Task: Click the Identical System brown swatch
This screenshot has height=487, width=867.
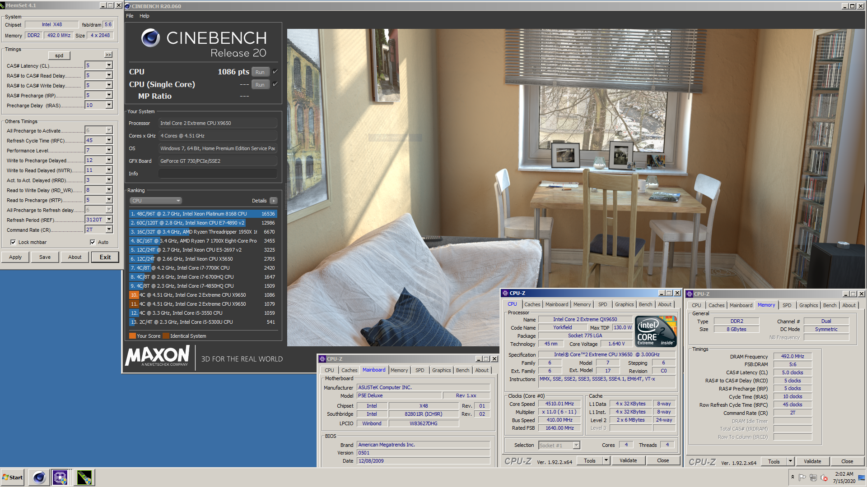Action: tap(166, 336)
